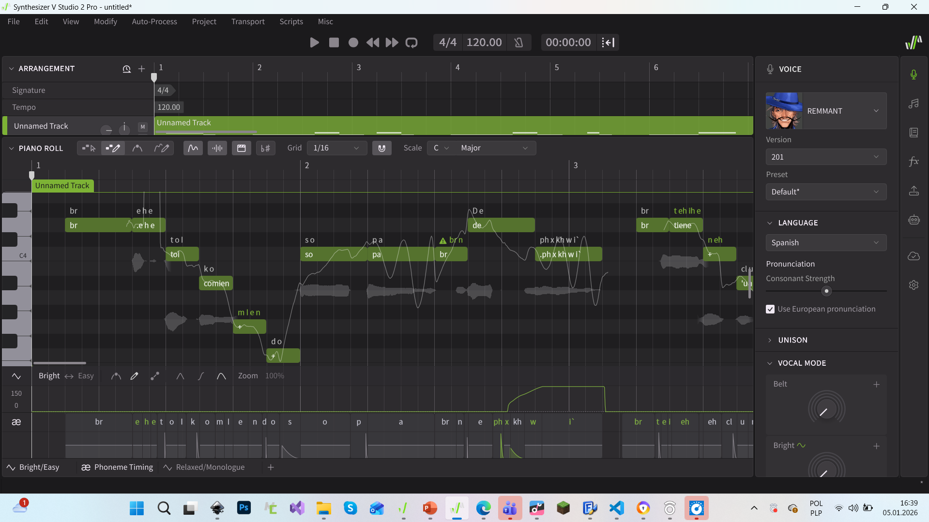Open the notes panel icon in sidebar
This screenshot has width=929, height=522.
tap(914, 104)
